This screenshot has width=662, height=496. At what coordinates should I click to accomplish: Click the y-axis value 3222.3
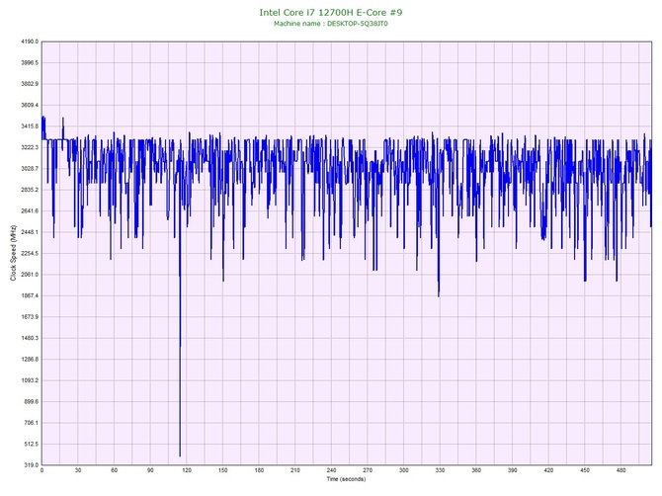pos(30,147)
